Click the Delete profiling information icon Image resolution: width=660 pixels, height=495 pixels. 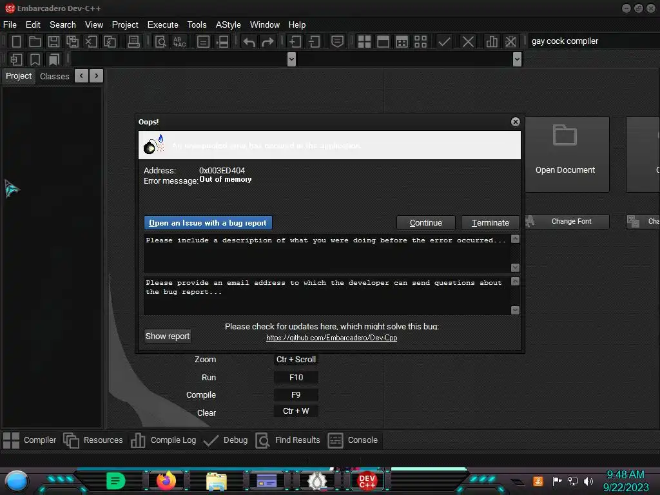coord(510,42)
